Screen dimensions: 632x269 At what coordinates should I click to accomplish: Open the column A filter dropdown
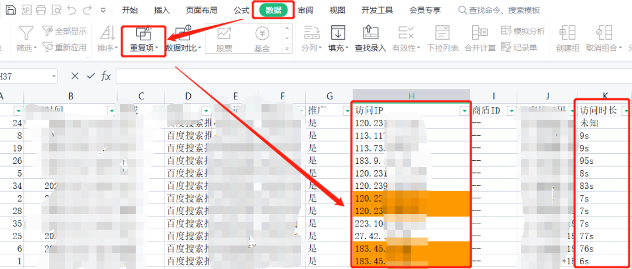pyautogui.click(x=19, y=111)
